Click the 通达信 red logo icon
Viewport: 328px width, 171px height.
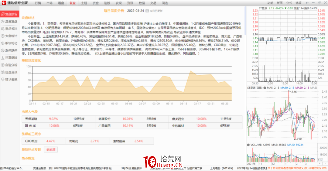click(x=4, y=3)
